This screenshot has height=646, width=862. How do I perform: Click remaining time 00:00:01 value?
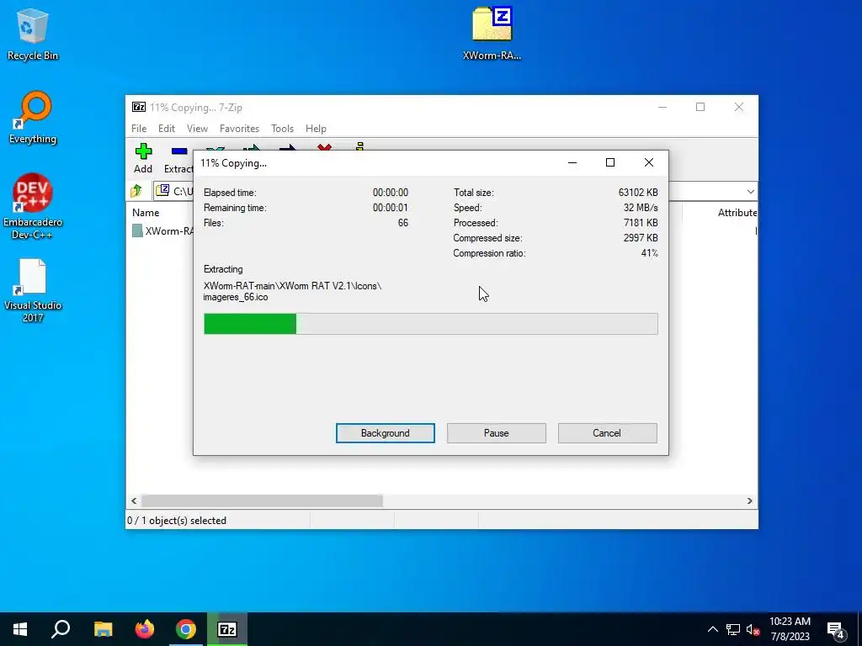click(x=391, y=208)
